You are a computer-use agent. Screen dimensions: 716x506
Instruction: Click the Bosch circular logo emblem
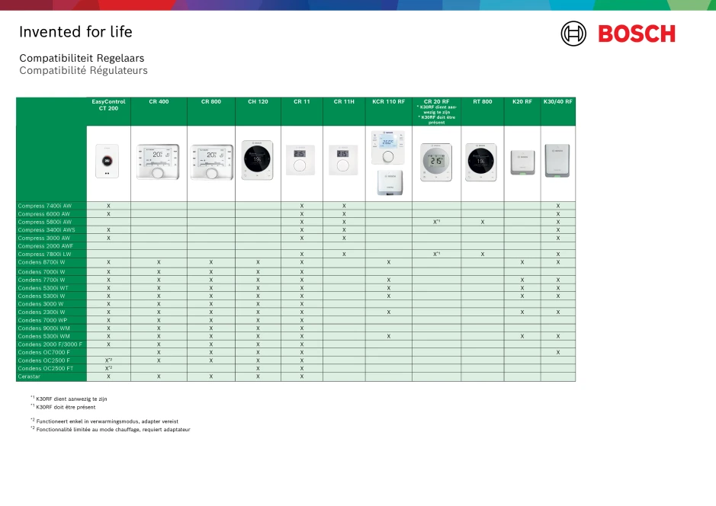[x=573, y=34]
